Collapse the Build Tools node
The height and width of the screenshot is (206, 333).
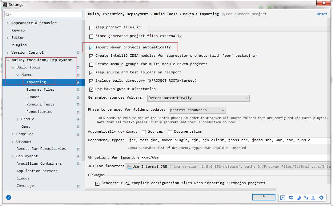click(13, 68)
